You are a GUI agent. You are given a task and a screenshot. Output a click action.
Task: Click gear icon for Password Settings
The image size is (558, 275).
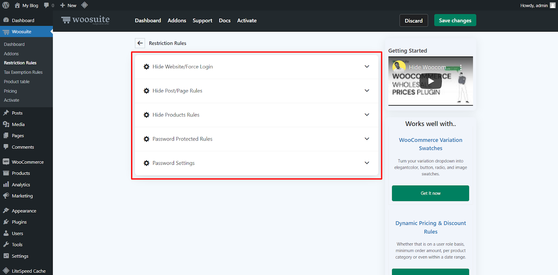coord(146,163)
